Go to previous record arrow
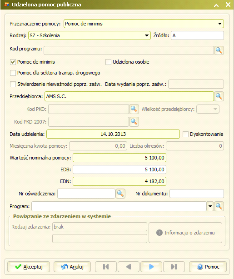Screen dimensions: 234x279 (x=129, y=267)
